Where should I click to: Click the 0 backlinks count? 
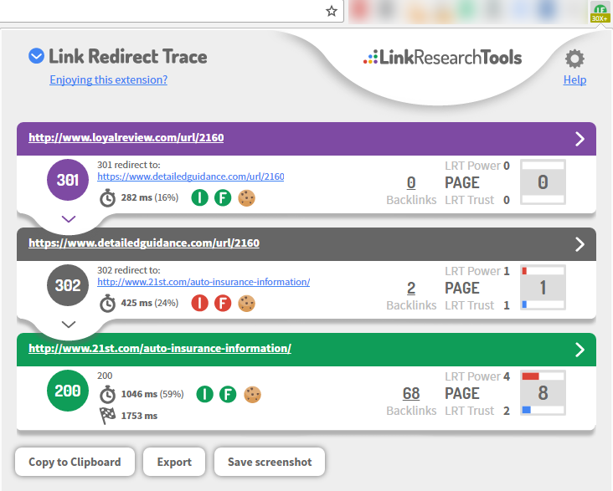coord(411,182)
